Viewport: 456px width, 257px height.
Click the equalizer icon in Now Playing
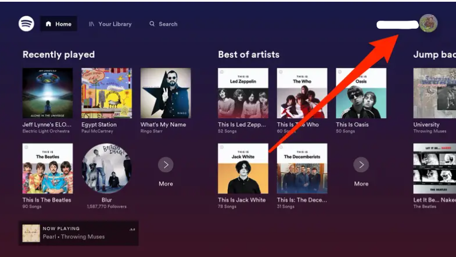click(x=132, y=229)
